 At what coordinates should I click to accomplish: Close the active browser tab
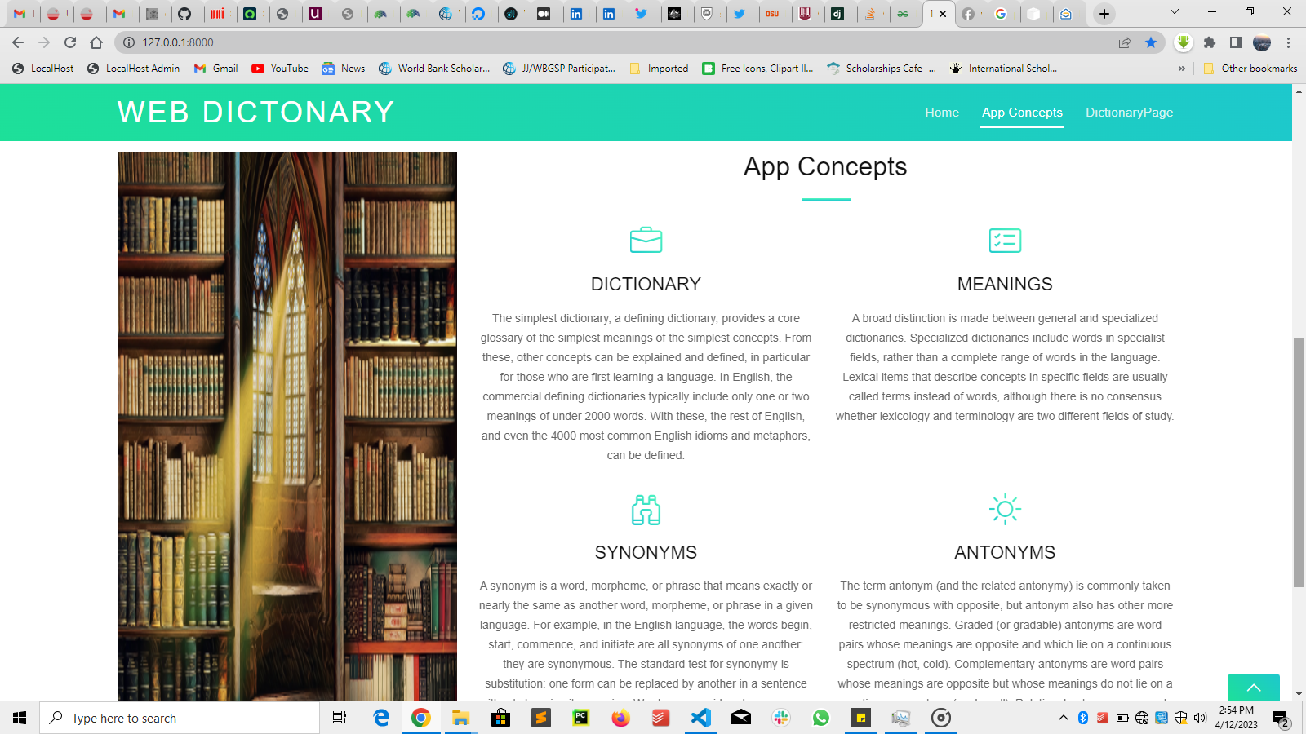pos(943,14)
